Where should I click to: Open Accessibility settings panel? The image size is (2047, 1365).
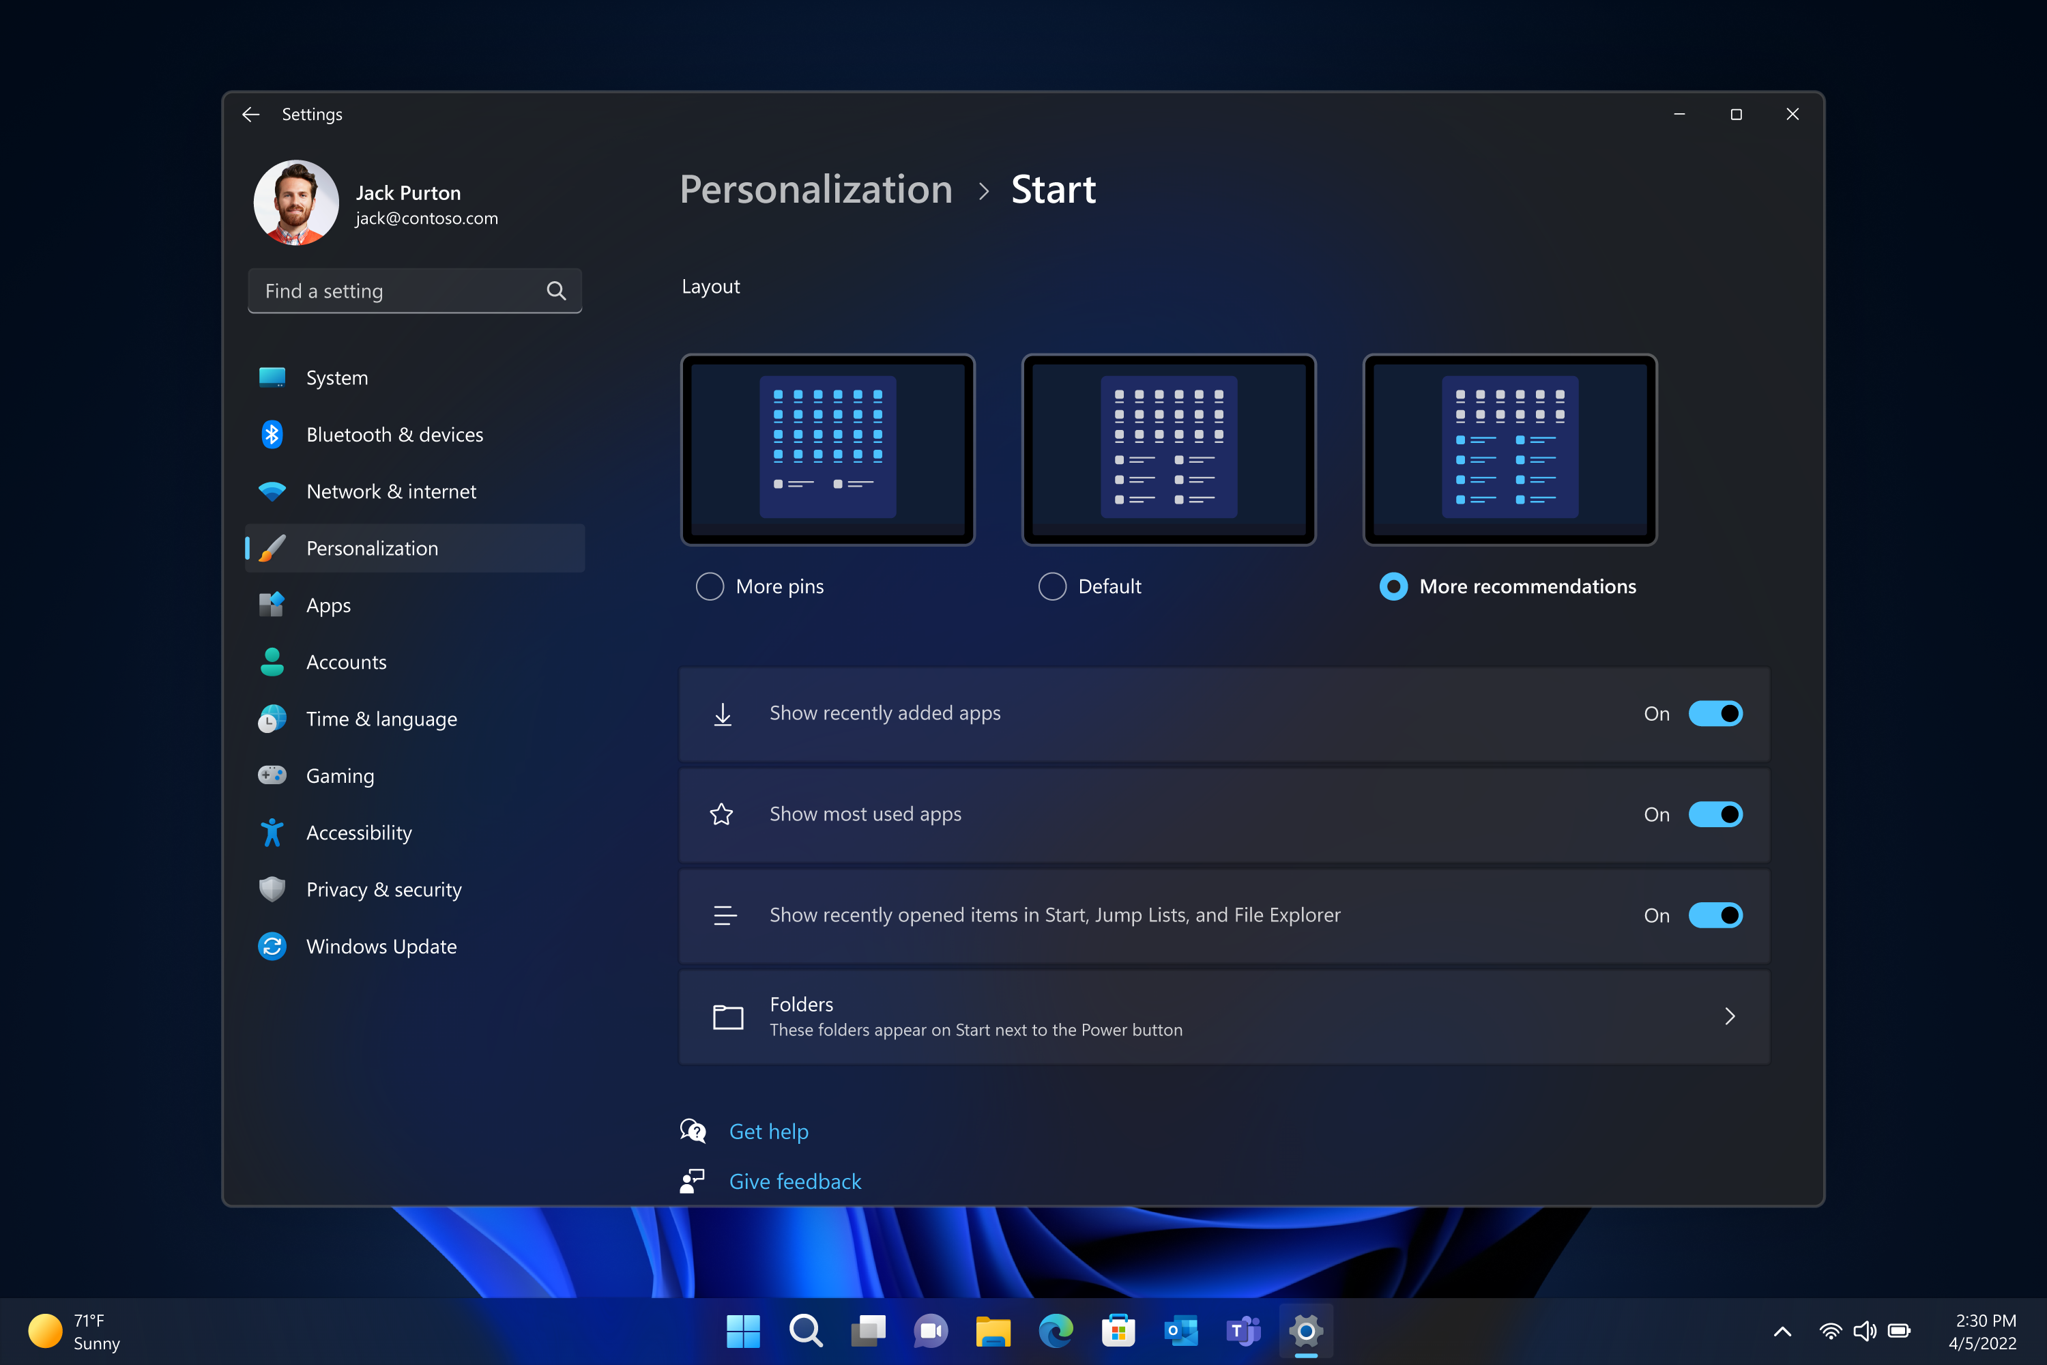tap(358, 832)
